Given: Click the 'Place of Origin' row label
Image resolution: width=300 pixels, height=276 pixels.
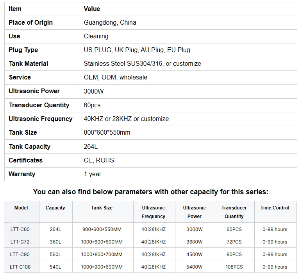Looking at the screenshot, I should coord(30,22).
